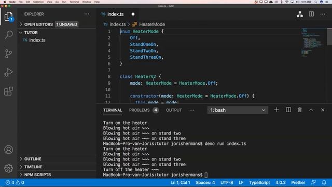Image resolution: width=332 pixels, height=187 pixels.
Task: Change encoding via 'UTF-8' status item
Action: (227, 182)
